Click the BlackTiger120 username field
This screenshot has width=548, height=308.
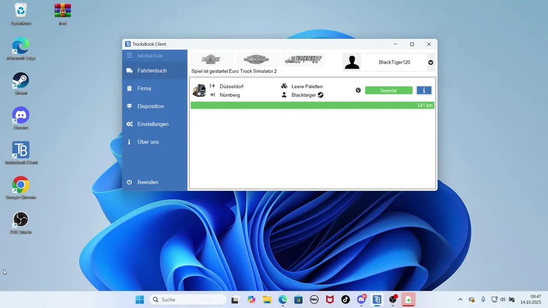click(x=394, y=62)
